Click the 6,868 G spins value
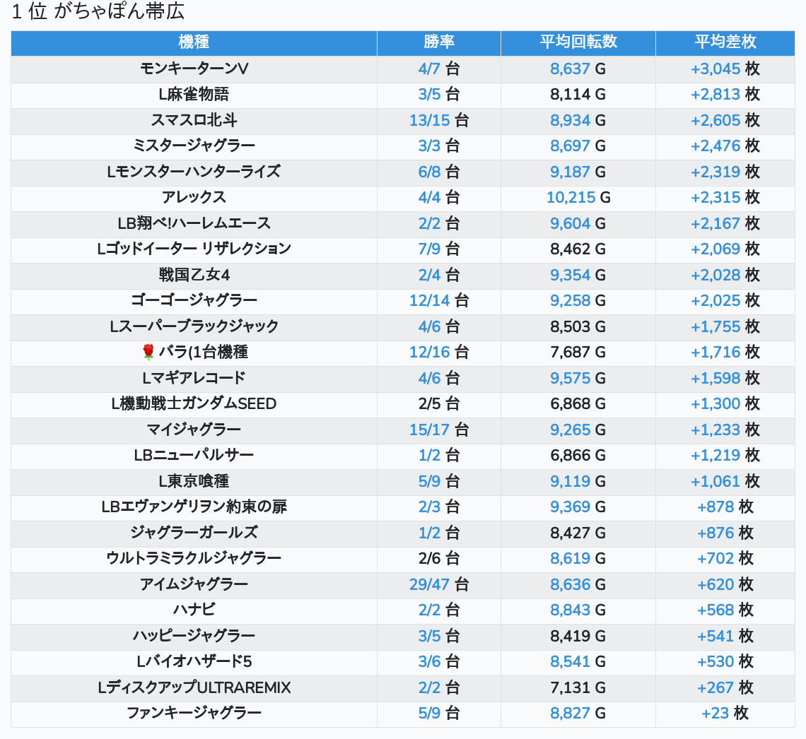This screenshot has width=806, height=739. click(x=578, y=403)
